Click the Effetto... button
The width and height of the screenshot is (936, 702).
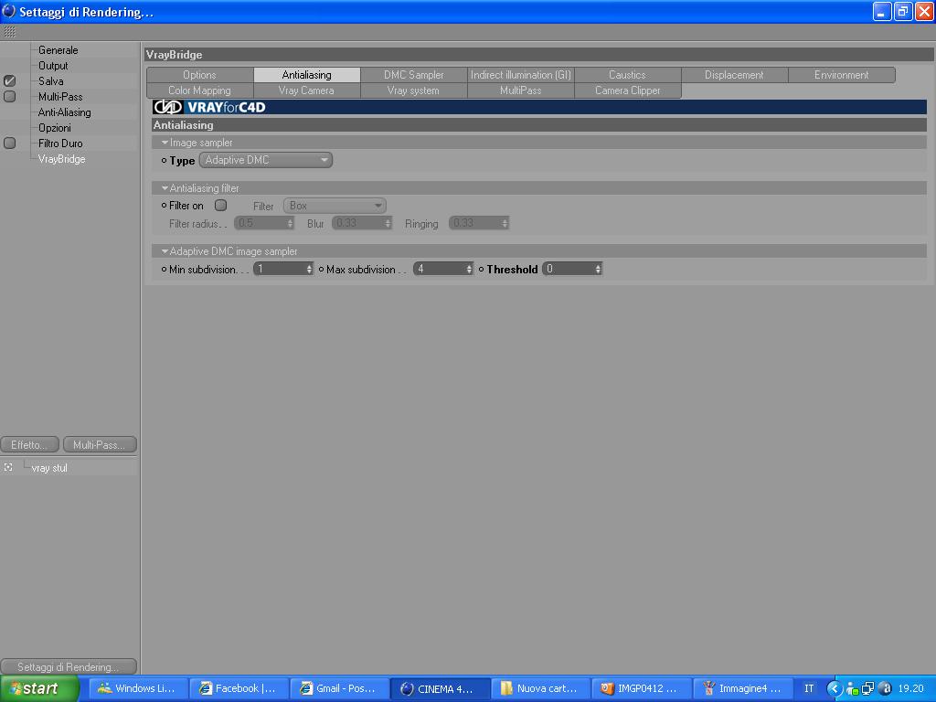(30, 445)
